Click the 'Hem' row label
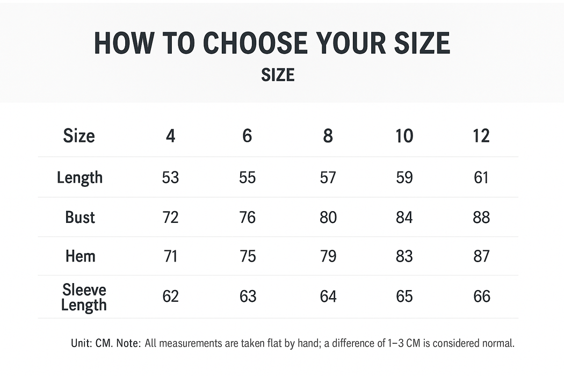564x376 pixels. 80,256
